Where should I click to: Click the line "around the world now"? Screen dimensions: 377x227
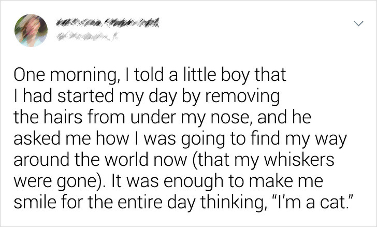pos(174,160)
